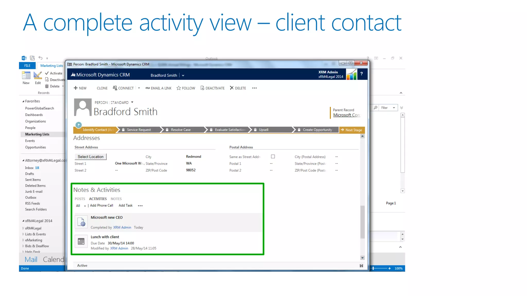
Task: Open the FILE tab in Outlook
Action: click(27, 66)
